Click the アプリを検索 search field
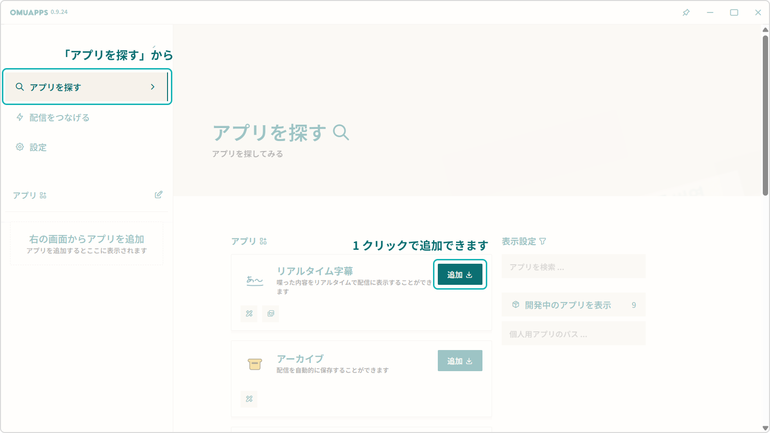Viewport: 770px width, 433px height. coord(573,266)
